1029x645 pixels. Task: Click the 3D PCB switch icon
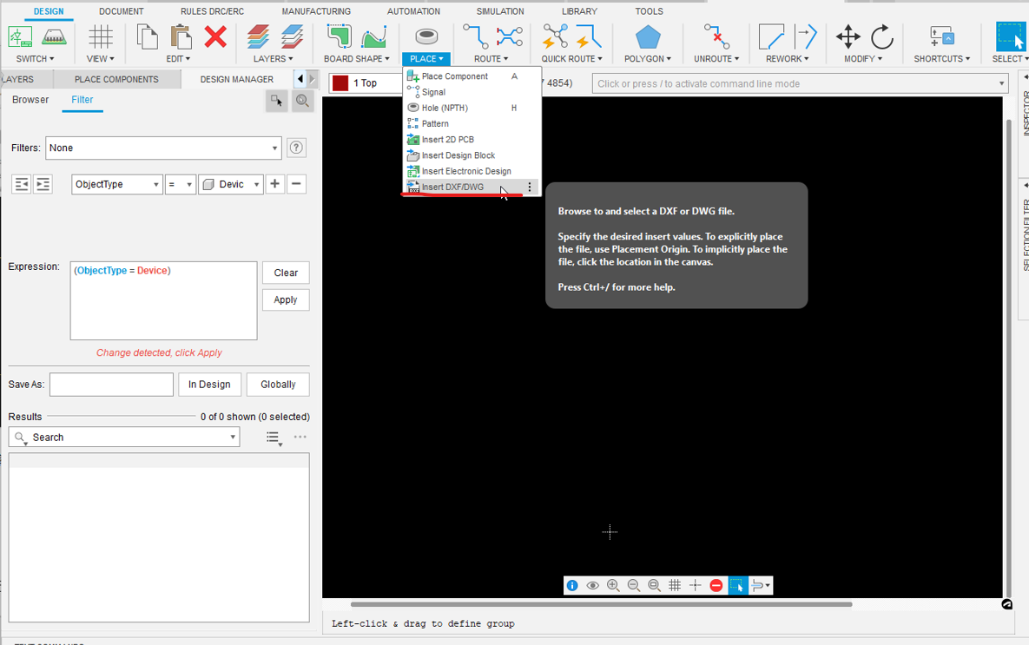pyautogui.click(x=54, y=36)
